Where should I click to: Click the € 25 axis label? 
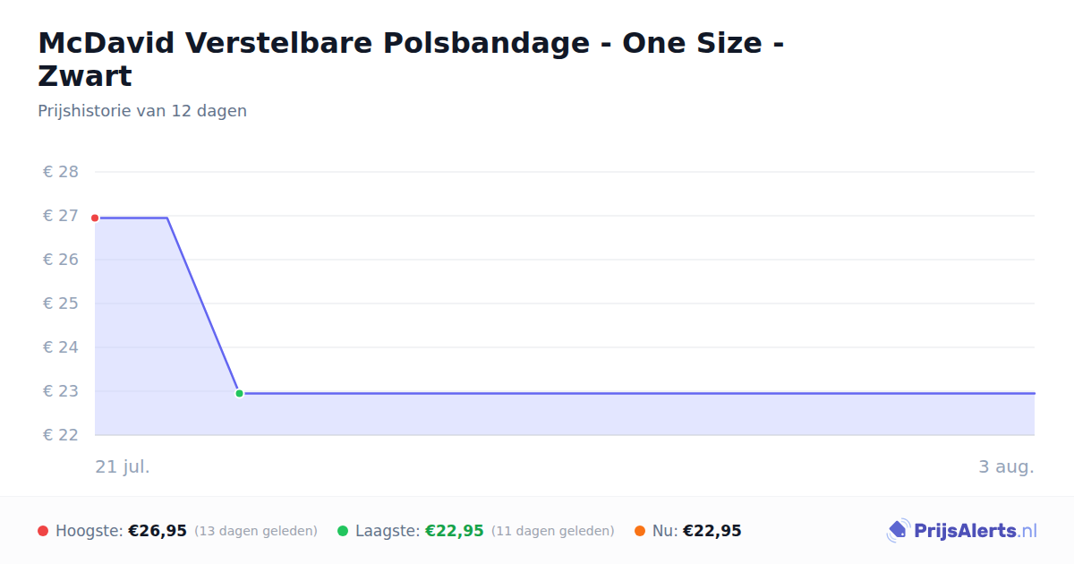click(x=61, y=303)
